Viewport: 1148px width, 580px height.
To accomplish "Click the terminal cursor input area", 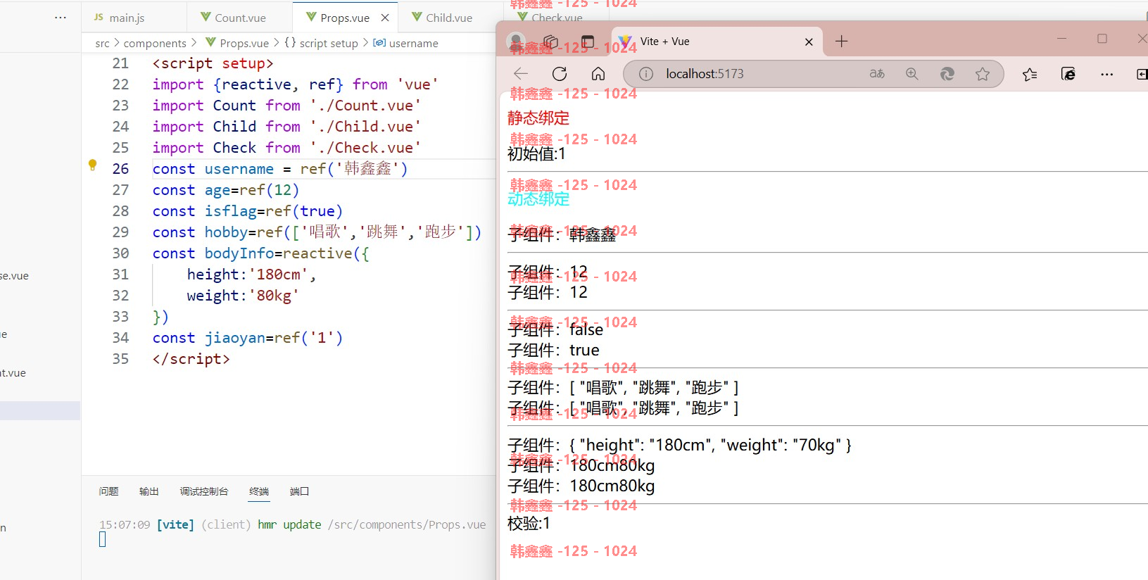I will point(103,539).
